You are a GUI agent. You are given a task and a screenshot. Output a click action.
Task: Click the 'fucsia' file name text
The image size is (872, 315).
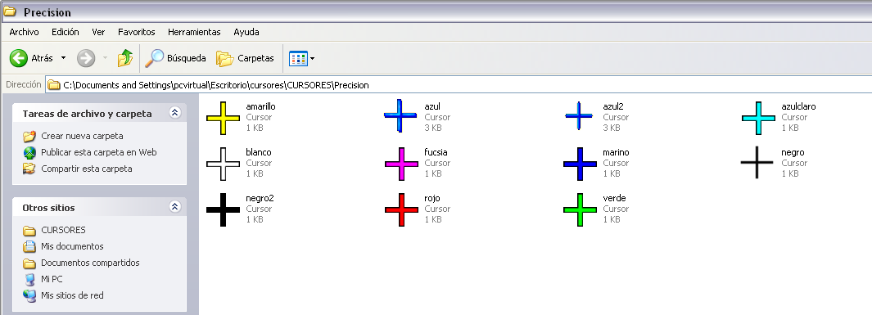[436, 152]
